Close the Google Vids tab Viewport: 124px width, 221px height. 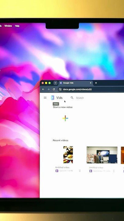pos(90,83)
